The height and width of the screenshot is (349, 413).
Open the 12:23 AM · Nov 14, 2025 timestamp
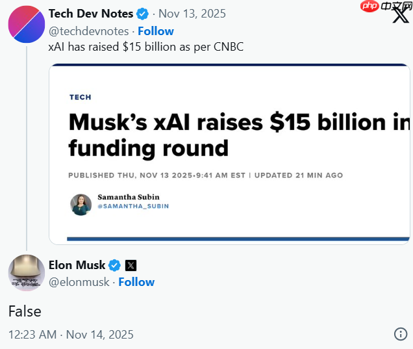coord(71,334)
